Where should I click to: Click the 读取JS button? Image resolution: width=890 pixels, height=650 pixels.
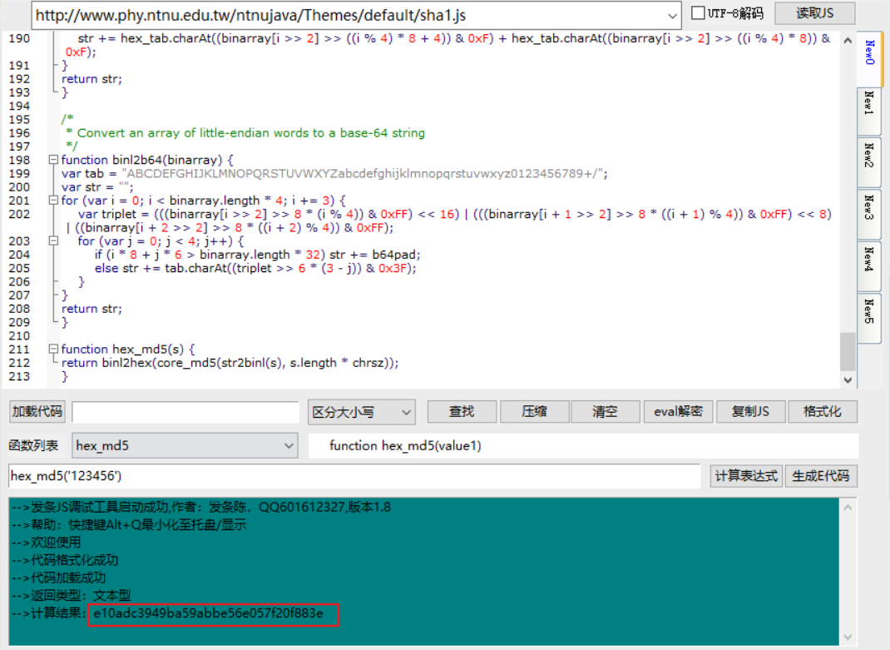[x=815, y=12]
